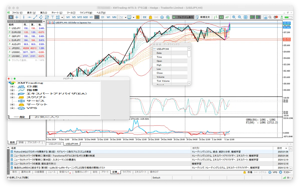This screenshot has width=300, height=188.
Task: Toggle chart auto-scroll
Action: 252,17
